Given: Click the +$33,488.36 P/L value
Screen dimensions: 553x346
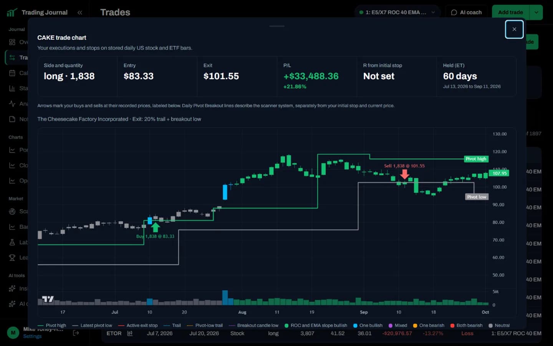Looking at the screenshot, I should (x=311, y=76).
